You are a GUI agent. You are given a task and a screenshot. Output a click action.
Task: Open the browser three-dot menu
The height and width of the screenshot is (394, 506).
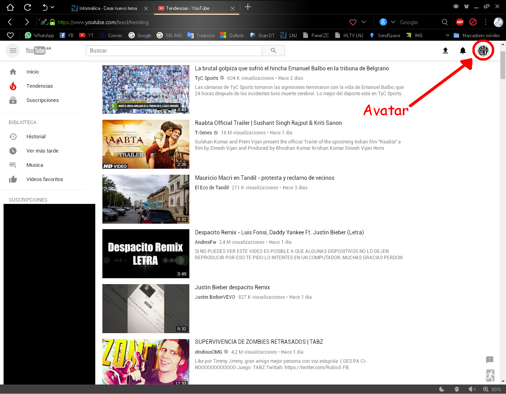coord(486,22)
